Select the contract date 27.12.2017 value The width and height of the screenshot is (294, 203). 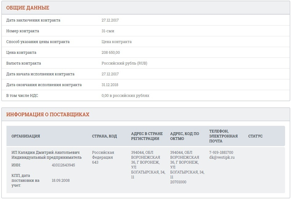pos(110,20)
